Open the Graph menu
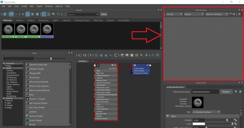Viewport: 244px width, 128px height. click(x=39, y=6)
